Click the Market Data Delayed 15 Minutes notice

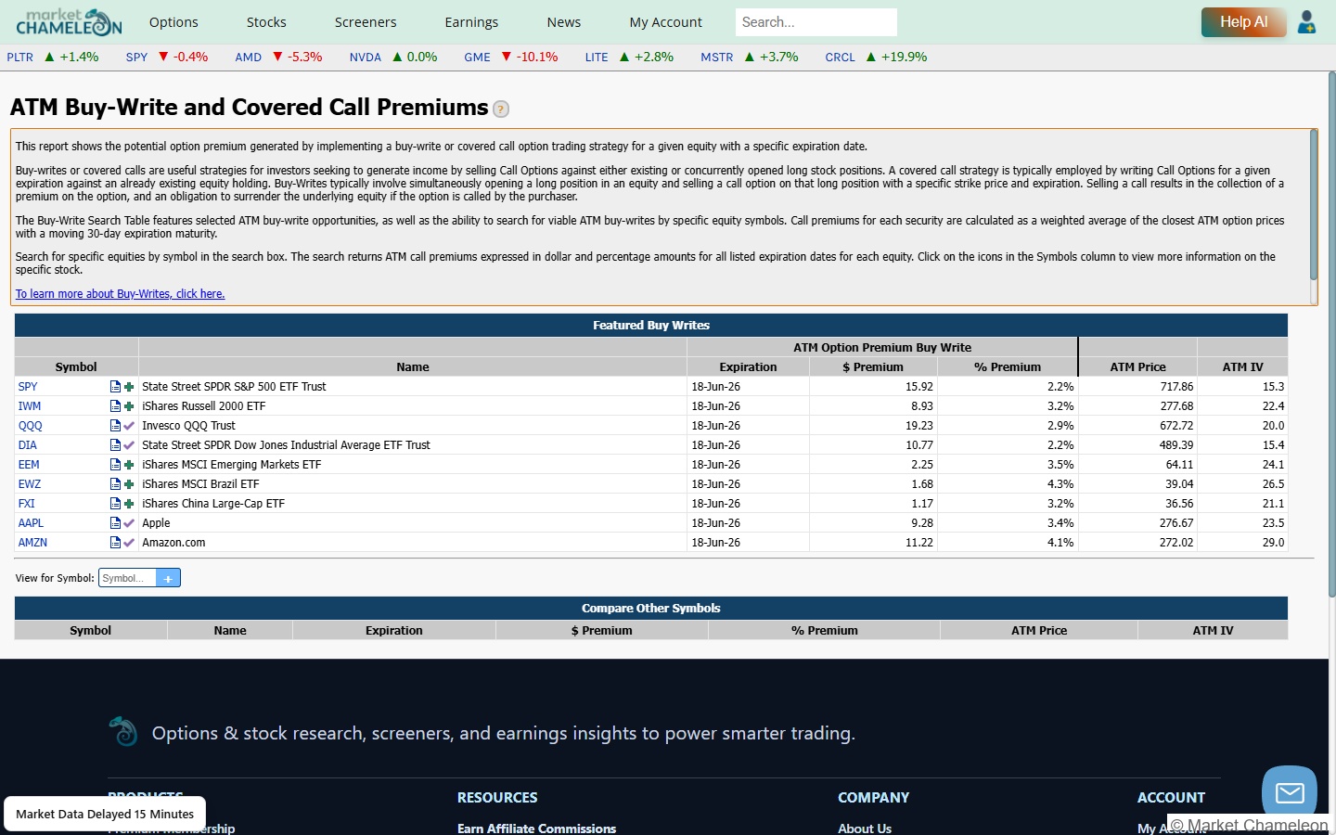click(x=105, y=814)
